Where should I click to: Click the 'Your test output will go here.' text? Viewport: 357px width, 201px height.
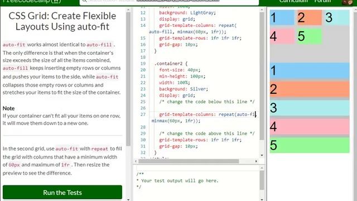180,180
